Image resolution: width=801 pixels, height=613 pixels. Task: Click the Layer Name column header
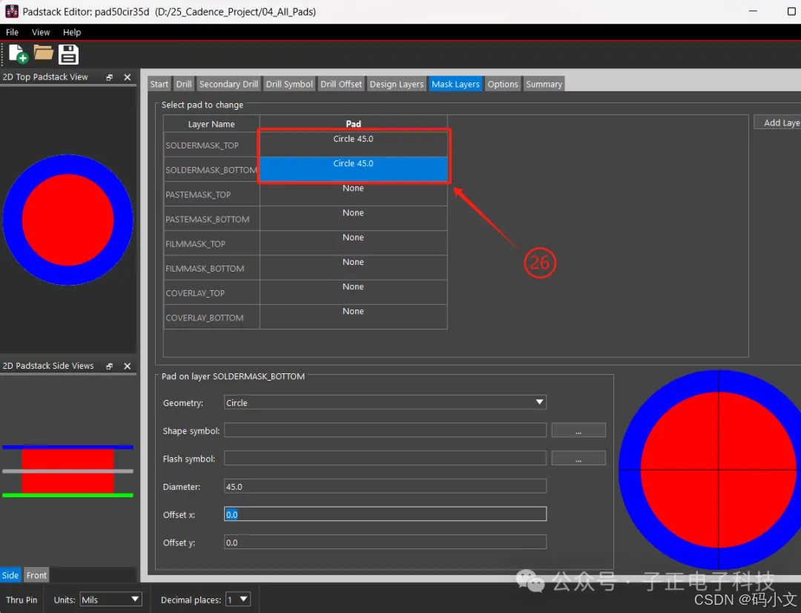coord(211,124)
